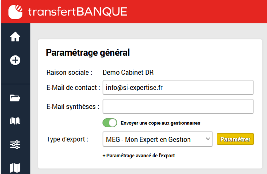Open the open-book icon in the sidebar
This screenshot has height=174, width=267.
[15, 121]
